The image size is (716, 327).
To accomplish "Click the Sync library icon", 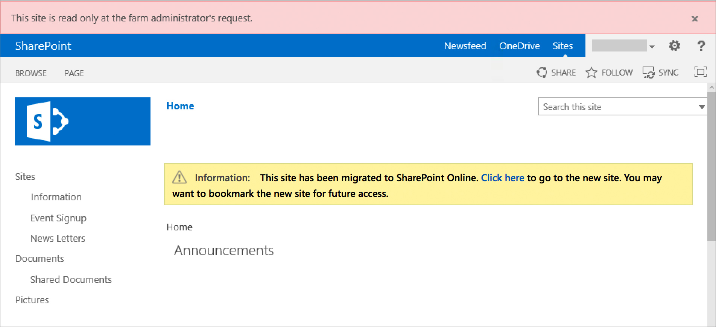I will 648,73.
